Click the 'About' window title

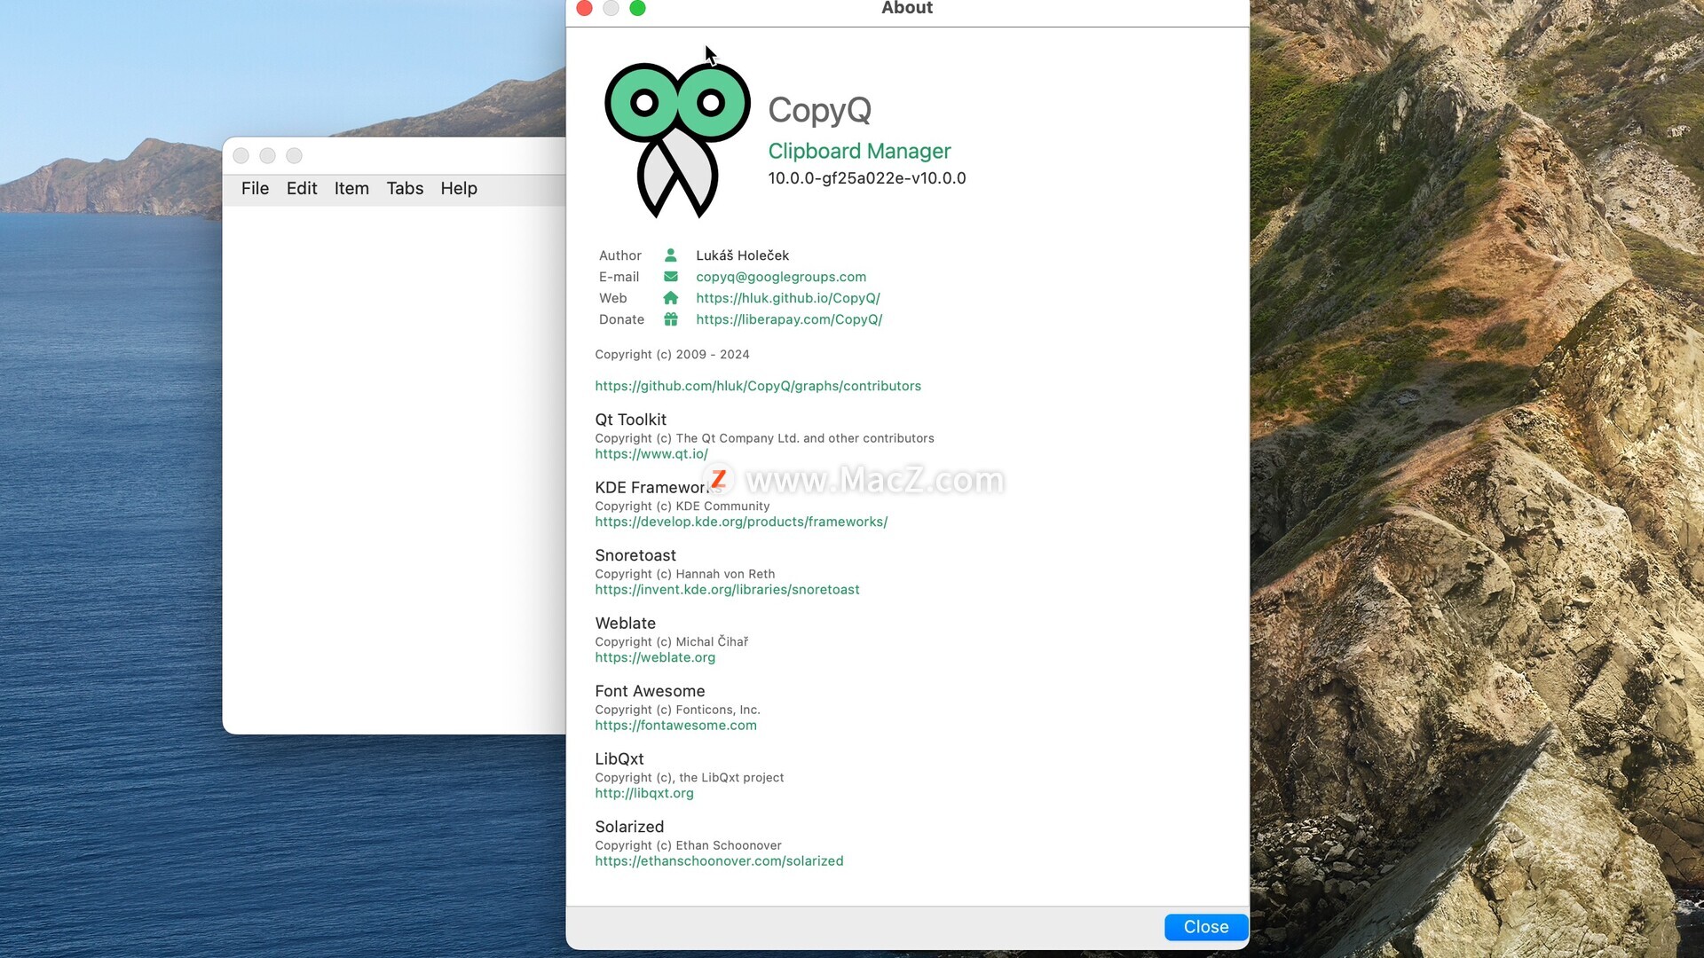907,8
